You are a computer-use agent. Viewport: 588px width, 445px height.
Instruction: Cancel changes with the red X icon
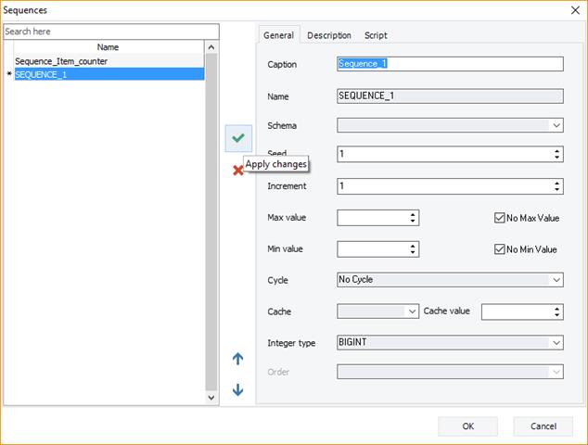coord(237,171)
